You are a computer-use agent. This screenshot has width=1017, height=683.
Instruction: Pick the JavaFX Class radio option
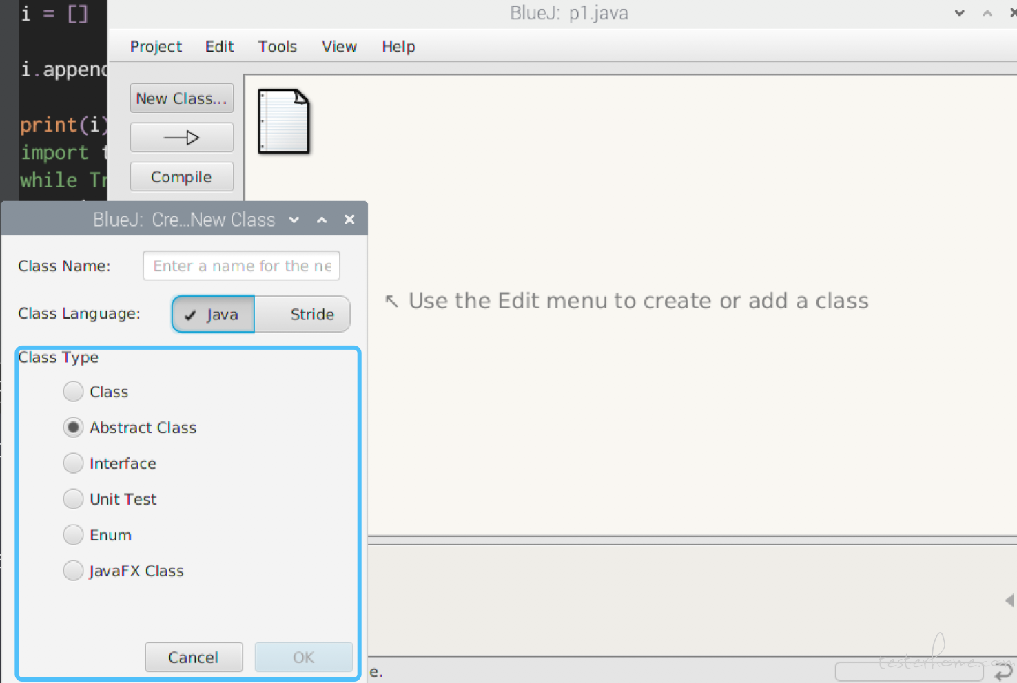pos(73,571)
